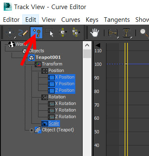Open the Keys menu
Image resolution: width=149 pixels, height=156 pixels.
tap(92, 20)
